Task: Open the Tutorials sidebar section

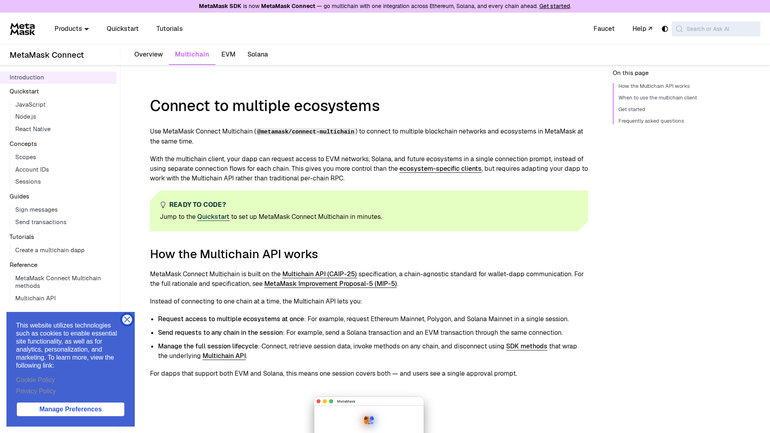Action: pyautogui.click(x=22, y=237)
